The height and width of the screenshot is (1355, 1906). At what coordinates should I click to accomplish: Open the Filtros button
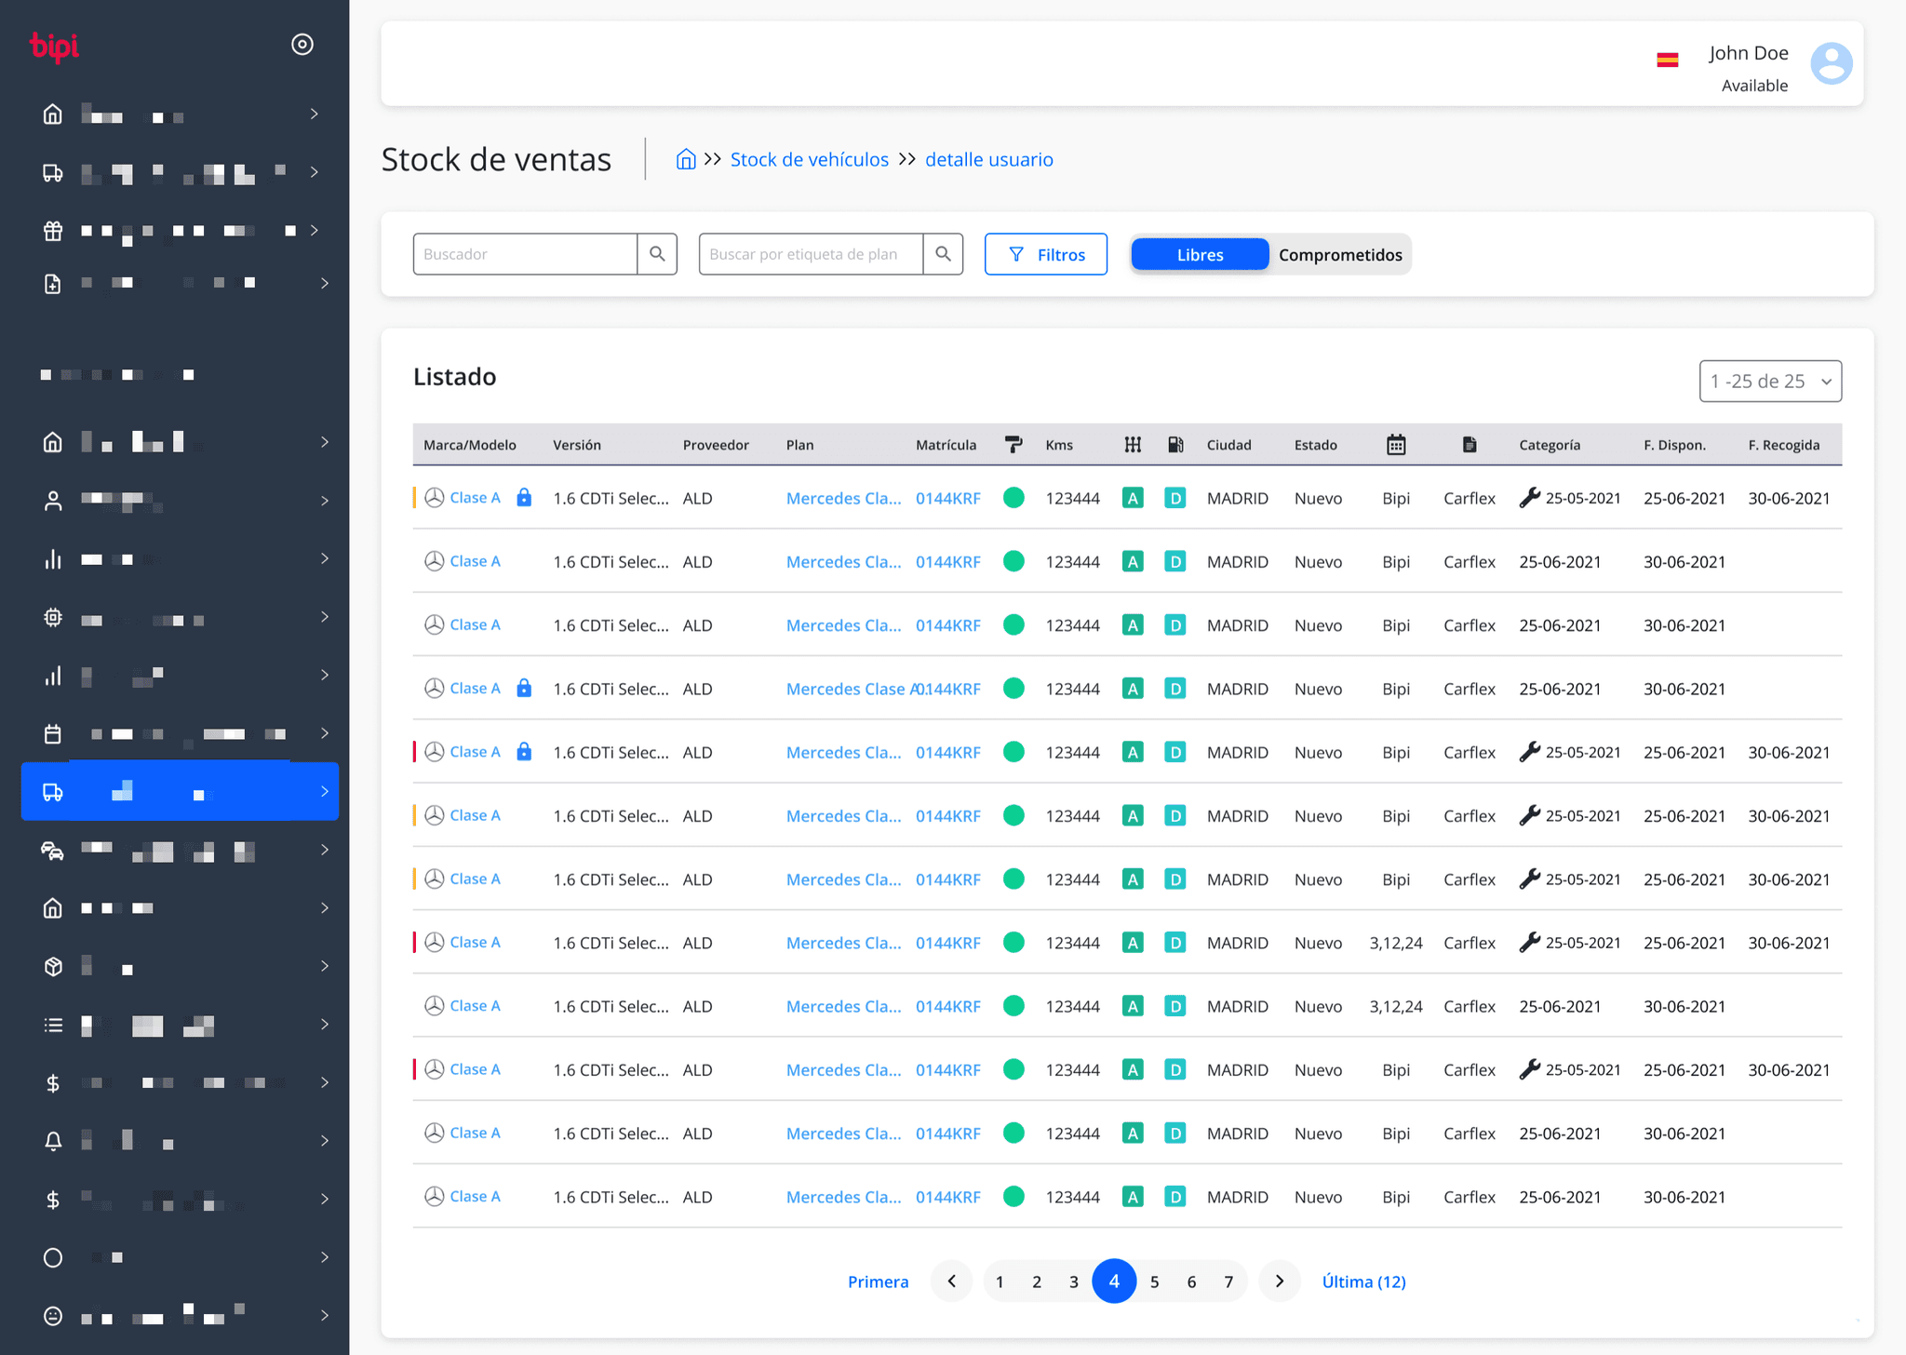tap(1046, 255)
